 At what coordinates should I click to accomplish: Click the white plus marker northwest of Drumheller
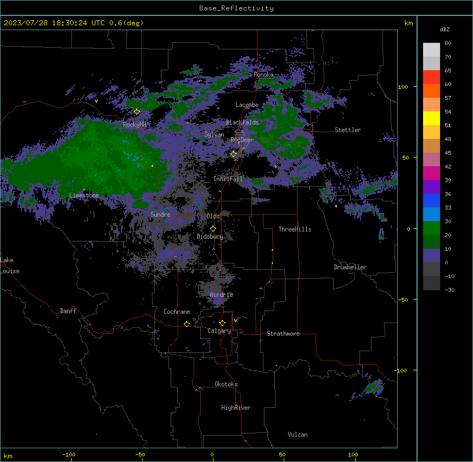[336, 206]
